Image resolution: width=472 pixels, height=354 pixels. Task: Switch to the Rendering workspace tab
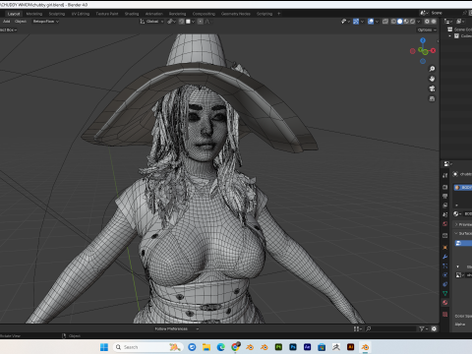177,14
